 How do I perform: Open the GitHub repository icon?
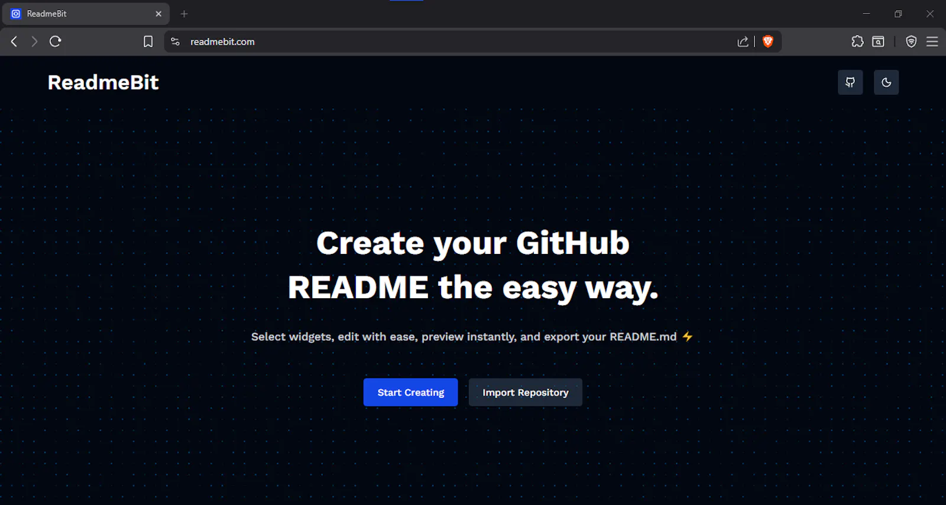point(850,82)
